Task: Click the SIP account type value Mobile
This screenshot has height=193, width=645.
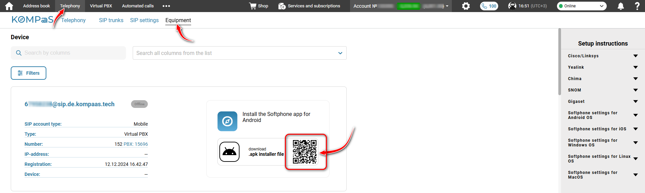Action: coord(141,124)
